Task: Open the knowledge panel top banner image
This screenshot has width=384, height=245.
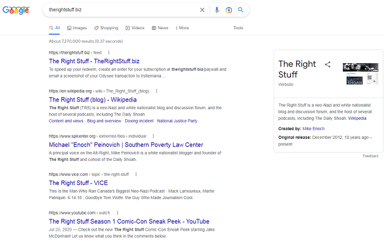Action: point(361,67)
